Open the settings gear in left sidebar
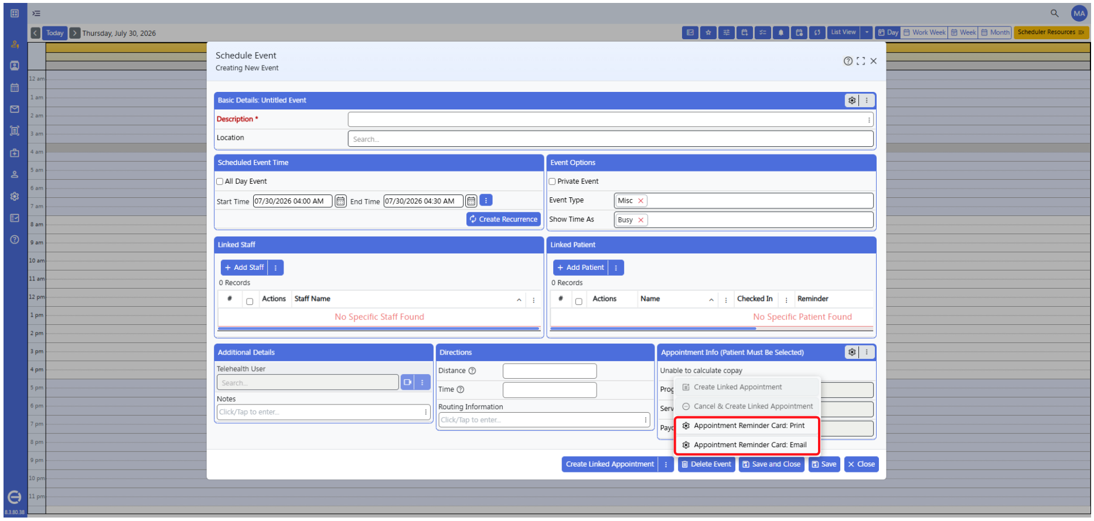This screenshot has width=1094, height=521. click(15, 197)
